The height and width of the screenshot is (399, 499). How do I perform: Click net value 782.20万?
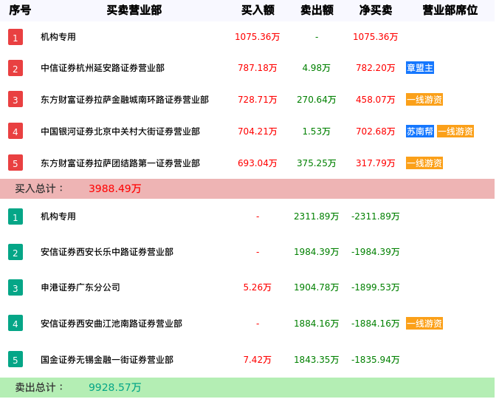coord(376,68)
